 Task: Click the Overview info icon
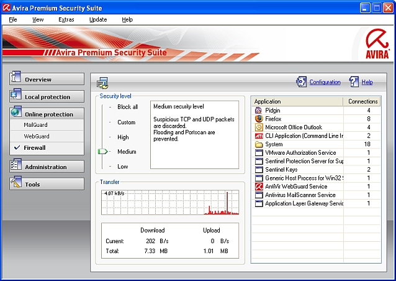pos(16,76)
